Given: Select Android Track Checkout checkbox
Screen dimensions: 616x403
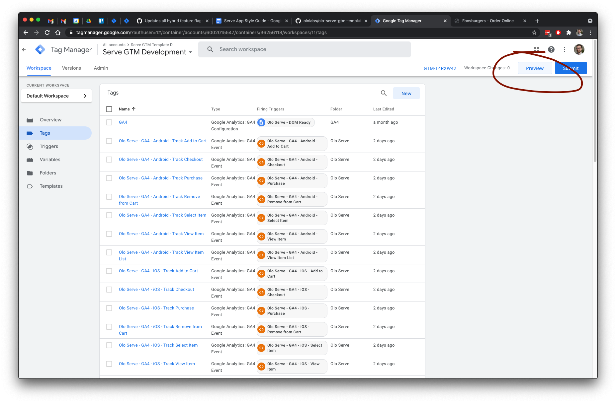Looking at the screenshot, I should [x=109, y=160].
